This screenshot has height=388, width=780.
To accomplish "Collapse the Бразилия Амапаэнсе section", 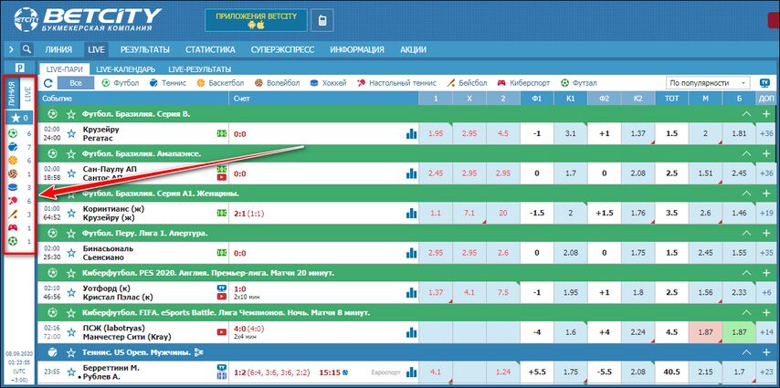I will (746, 153).
